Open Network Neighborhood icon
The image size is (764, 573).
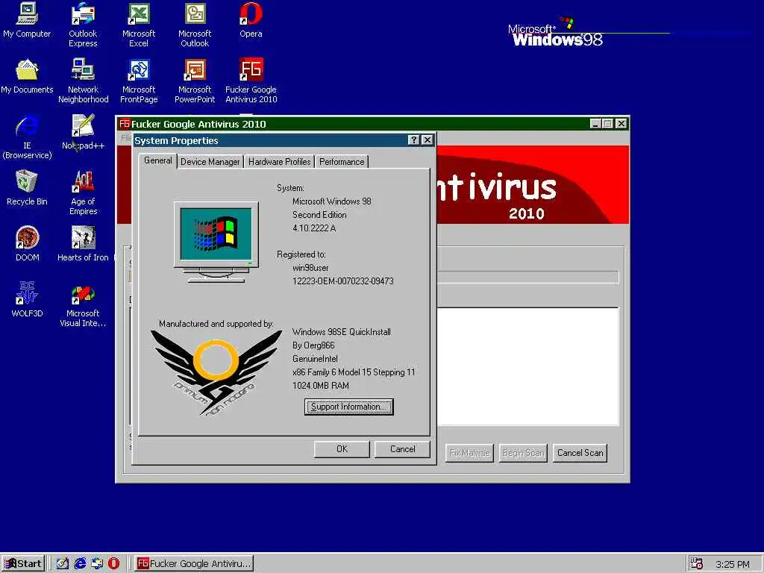pos(84,81)
